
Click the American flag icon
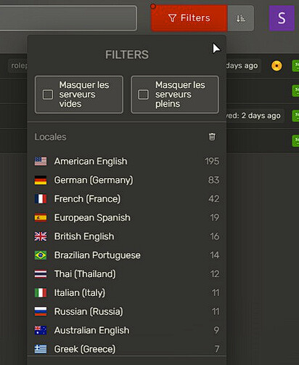tap(41, 161)
